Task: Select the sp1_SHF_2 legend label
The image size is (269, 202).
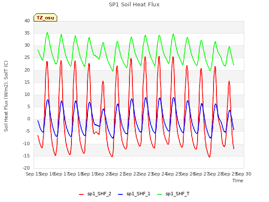Action: (99, 194)
